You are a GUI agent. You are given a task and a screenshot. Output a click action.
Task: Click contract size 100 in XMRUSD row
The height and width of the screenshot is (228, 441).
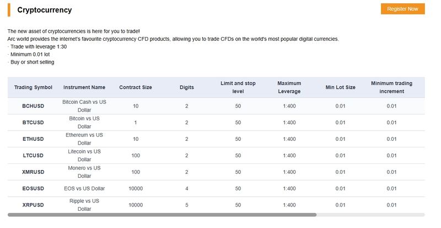[136, 172]
